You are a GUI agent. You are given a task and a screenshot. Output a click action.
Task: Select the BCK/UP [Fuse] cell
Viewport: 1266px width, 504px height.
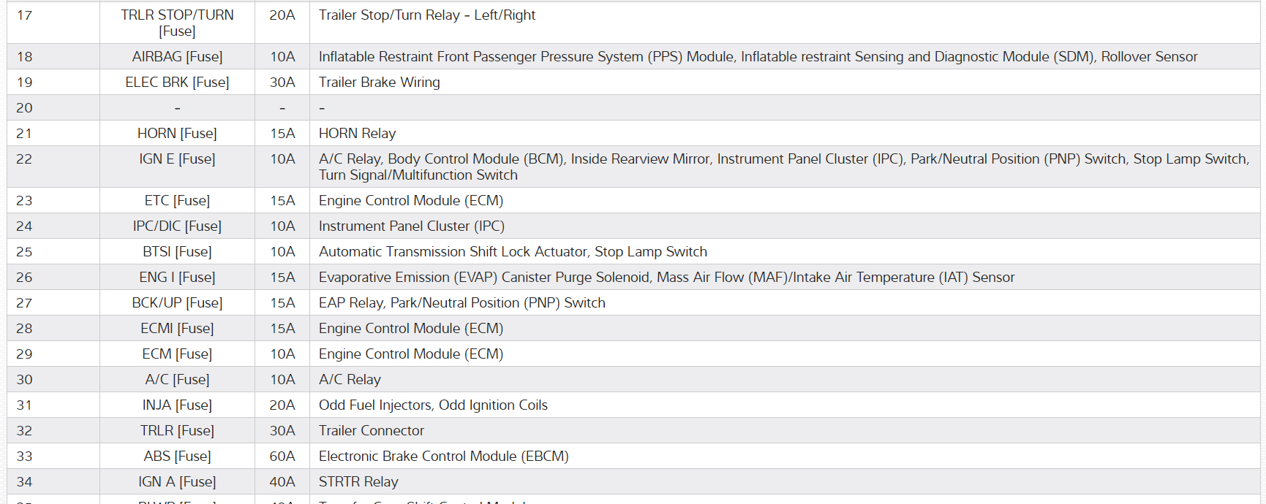(177, 303)
